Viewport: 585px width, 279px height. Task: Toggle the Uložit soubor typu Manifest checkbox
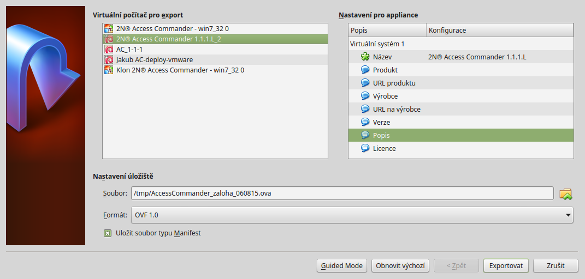(x=108, y=233)
